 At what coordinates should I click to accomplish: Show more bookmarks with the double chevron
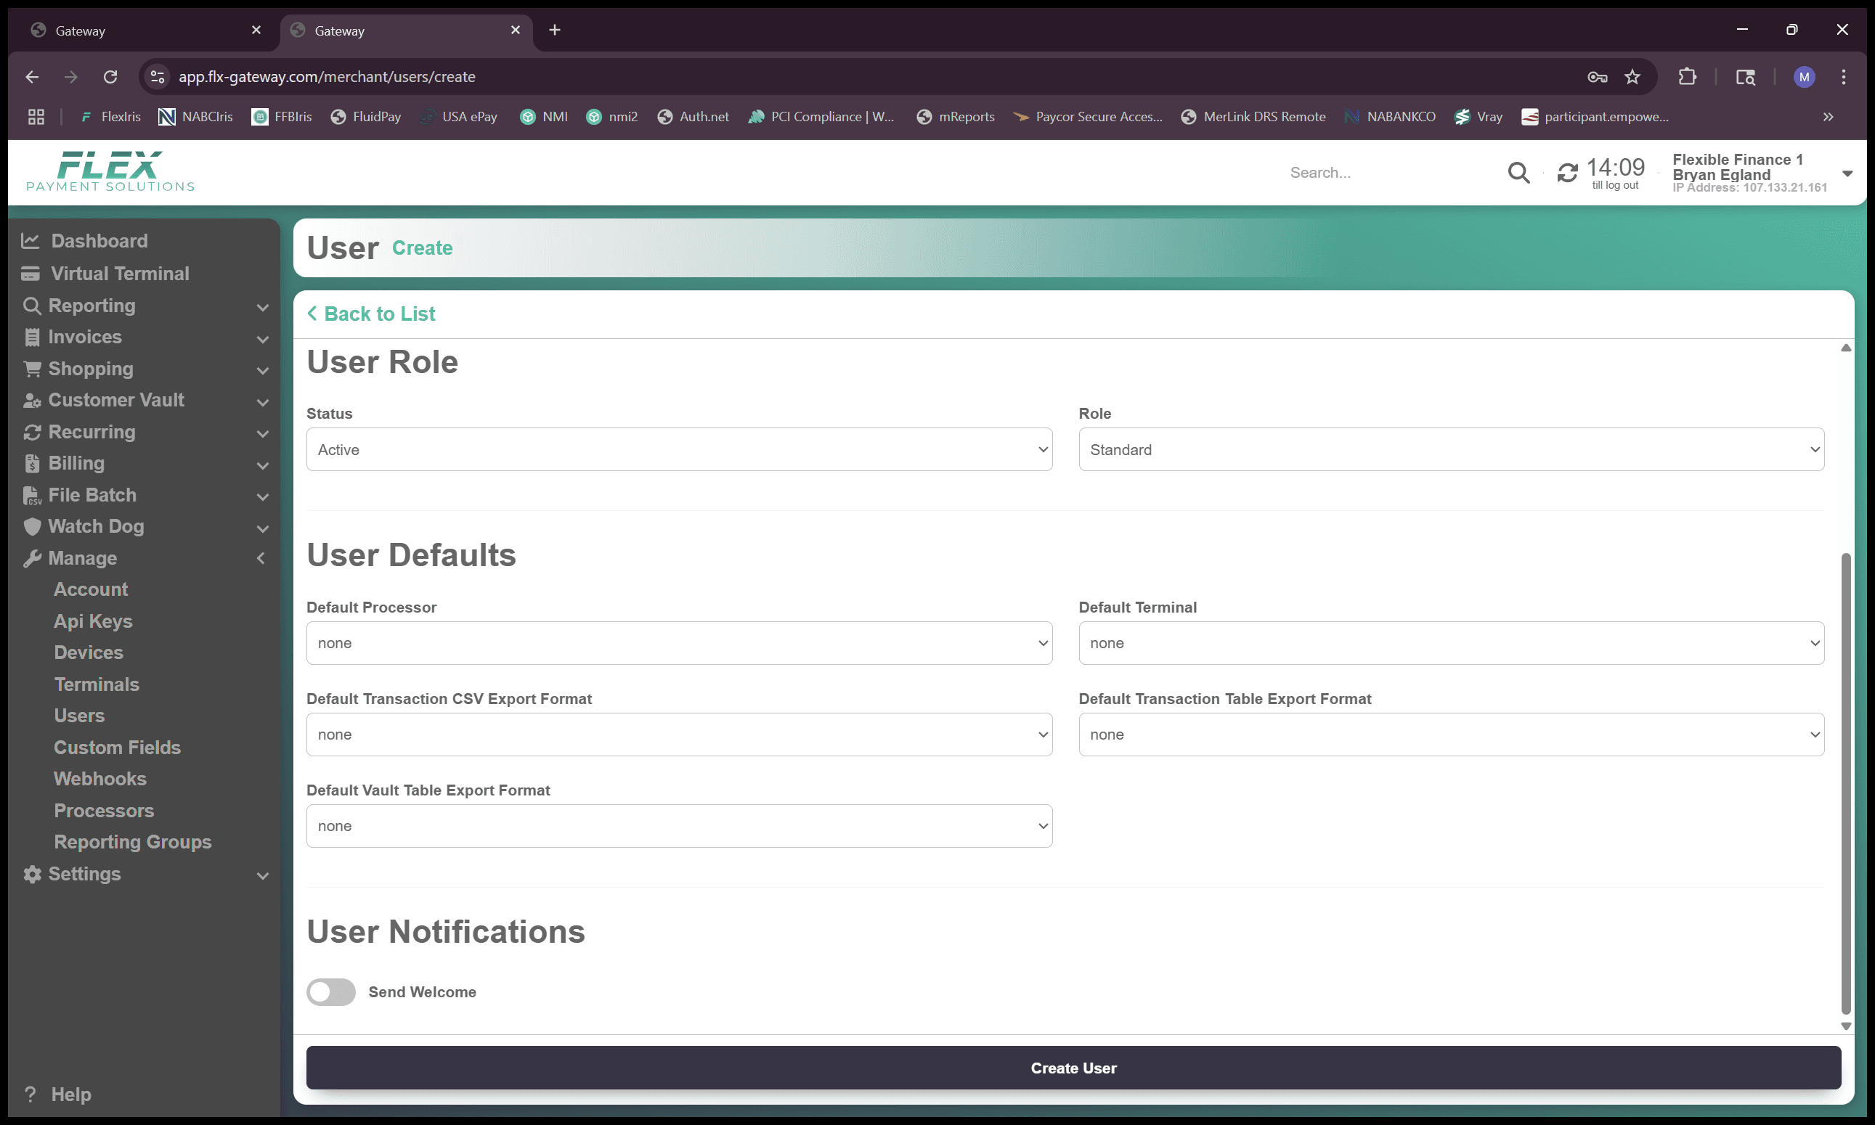[x=1828, y=117]
